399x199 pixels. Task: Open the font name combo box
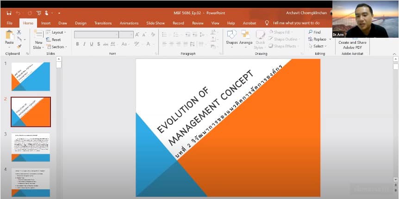(x=96, y=35)
